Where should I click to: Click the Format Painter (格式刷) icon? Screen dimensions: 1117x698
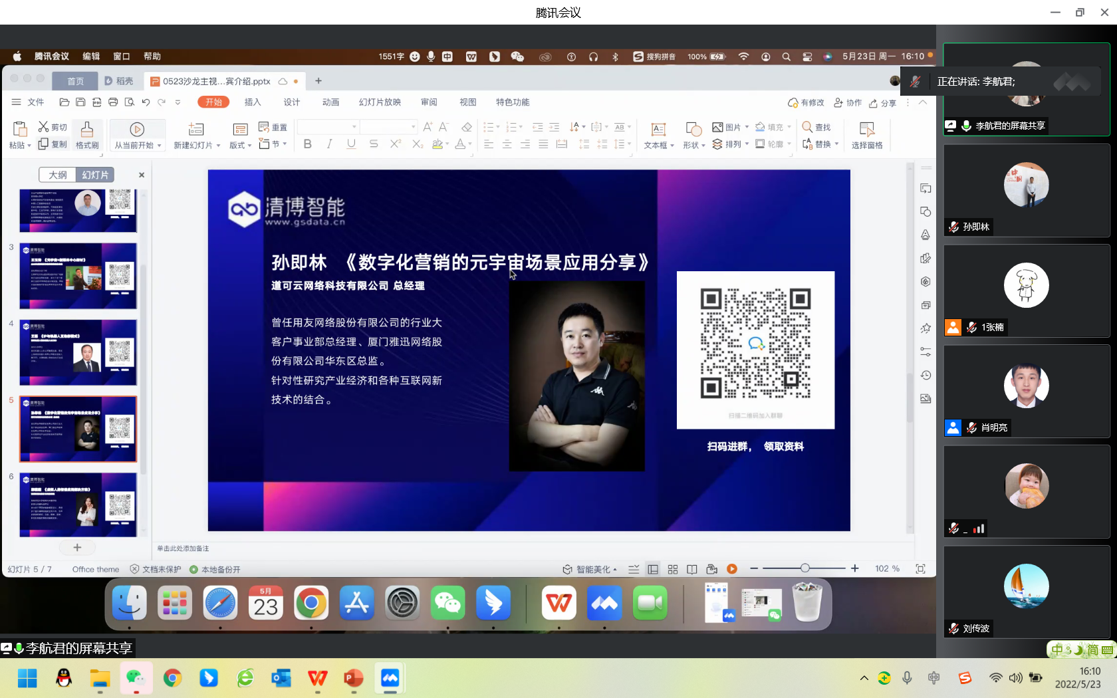click(x=86, y=129)
